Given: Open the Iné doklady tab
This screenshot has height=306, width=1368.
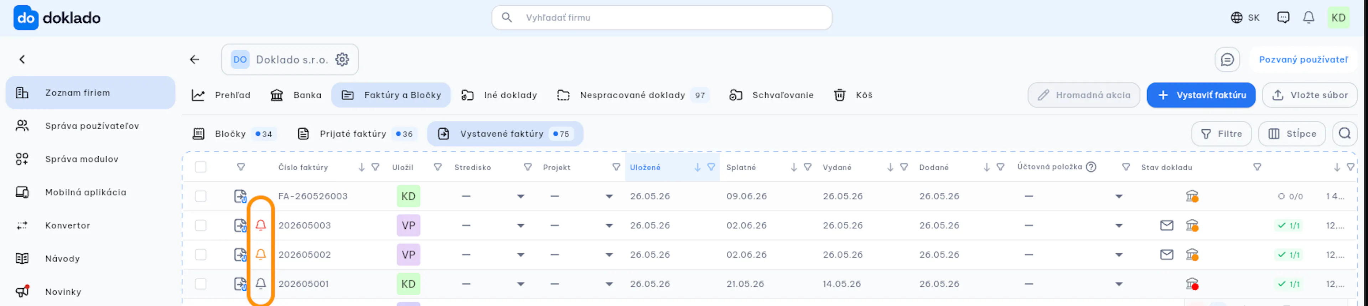Looking at the screenshot, I should (499, 95).
